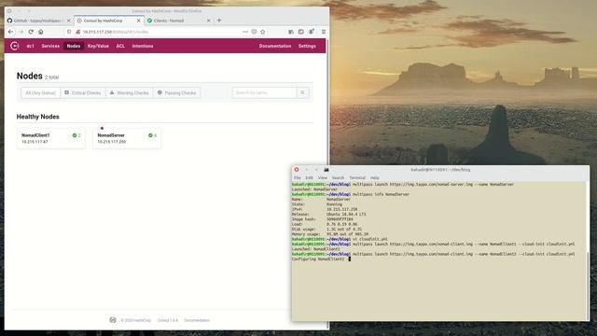Click the 'Launched: NomadClient1' terminal line
Screen dimensions: 597x336
point(315,249)
